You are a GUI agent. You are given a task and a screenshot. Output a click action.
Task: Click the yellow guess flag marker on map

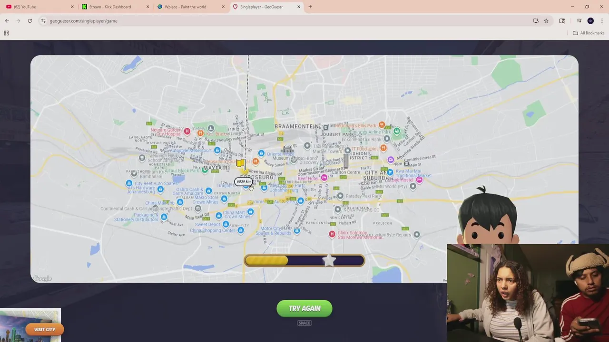point(240,164)
